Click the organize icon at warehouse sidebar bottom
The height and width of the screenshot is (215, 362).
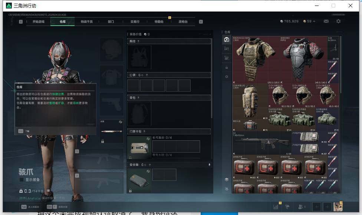click(x=227, y=189)
